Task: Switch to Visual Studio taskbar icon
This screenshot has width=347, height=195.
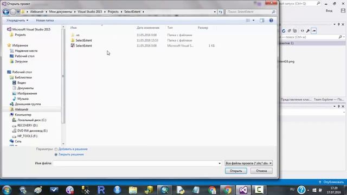Action: pos(243,190)
